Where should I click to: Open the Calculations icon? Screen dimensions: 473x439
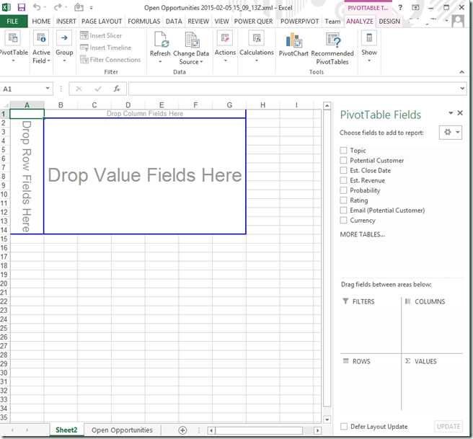pyautogui.click(x=257, y=38)
